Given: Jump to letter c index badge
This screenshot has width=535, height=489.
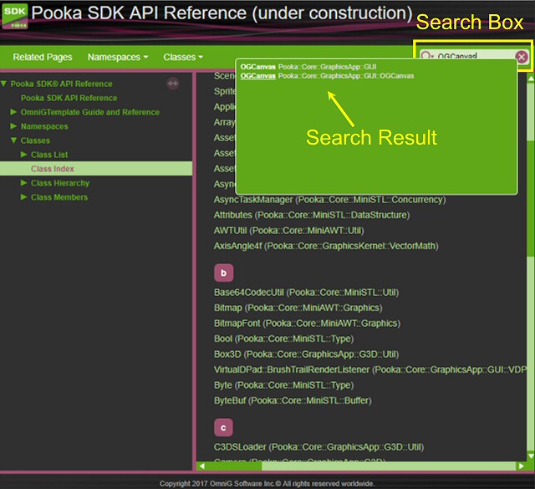Looking at the screenshot, I should pos(224,428).
